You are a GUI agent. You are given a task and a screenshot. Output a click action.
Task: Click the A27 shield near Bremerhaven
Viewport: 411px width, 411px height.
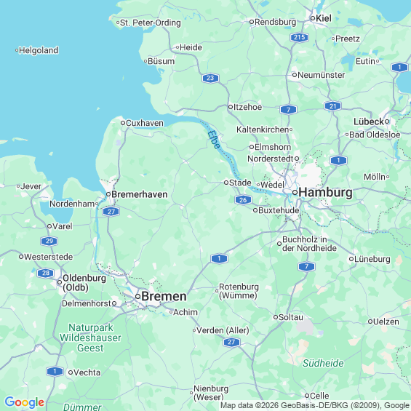111,211
